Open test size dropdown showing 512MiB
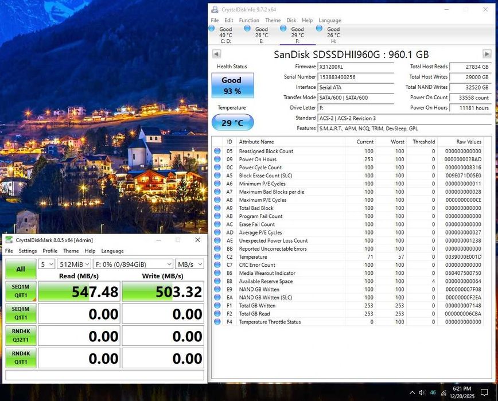 [74, 264]
